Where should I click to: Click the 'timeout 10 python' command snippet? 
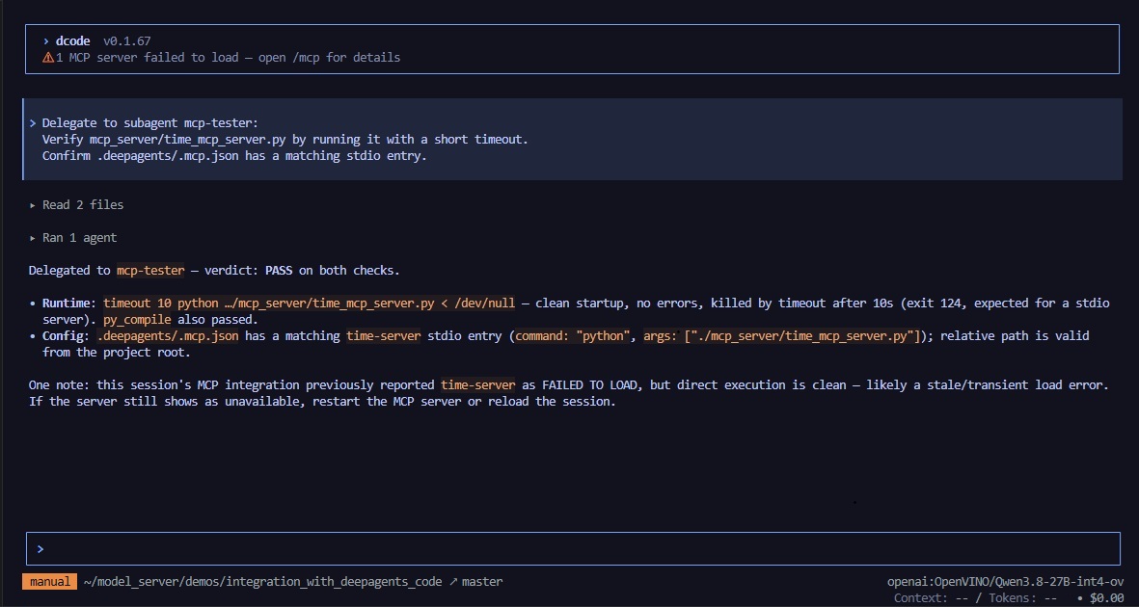click(309, 303)
